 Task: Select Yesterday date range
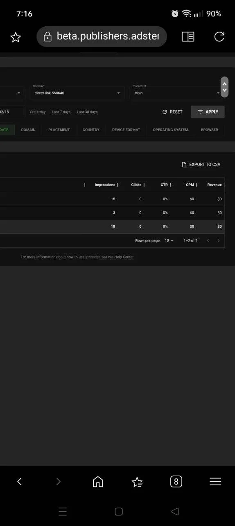38,112
